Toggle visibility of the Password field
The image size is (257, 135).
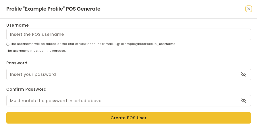click(244, 74)
